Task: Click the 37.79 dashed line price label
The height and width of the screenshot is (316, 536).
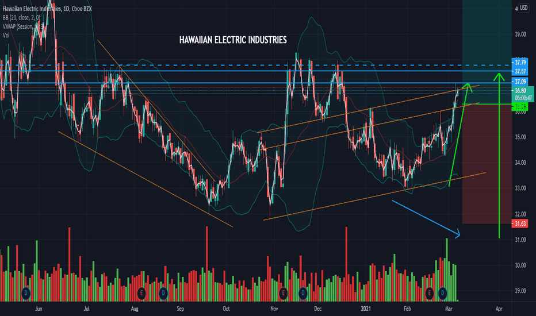Action: coord(520,63)
